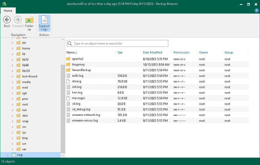Collapse arrow next to home folder
Viewport: 260px width, 165px height.
click(x=12, y=48)
